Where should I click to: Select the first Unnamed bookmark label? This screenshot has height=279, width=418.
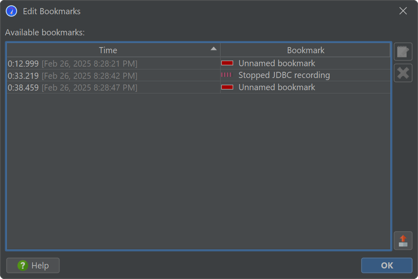click(277, 63)
